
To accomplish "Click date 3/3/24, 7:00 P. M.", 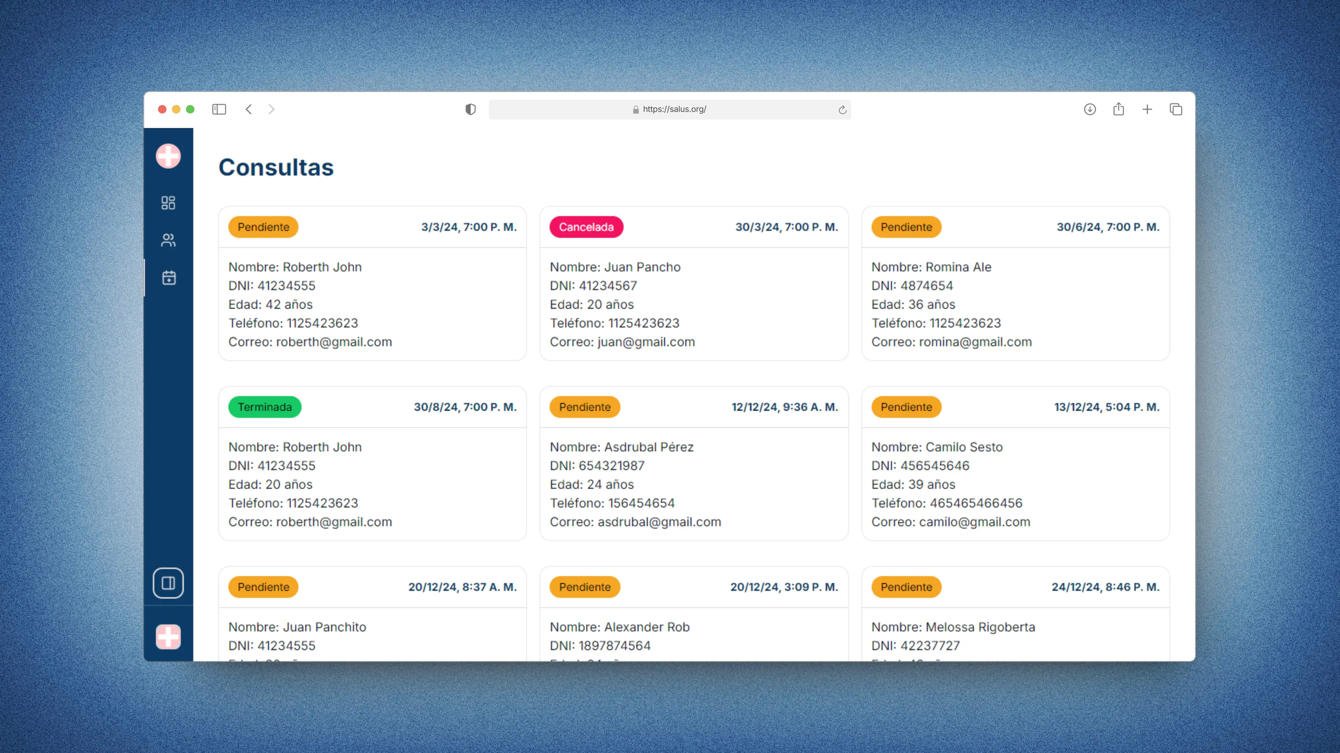I will (x=469, y=227).
